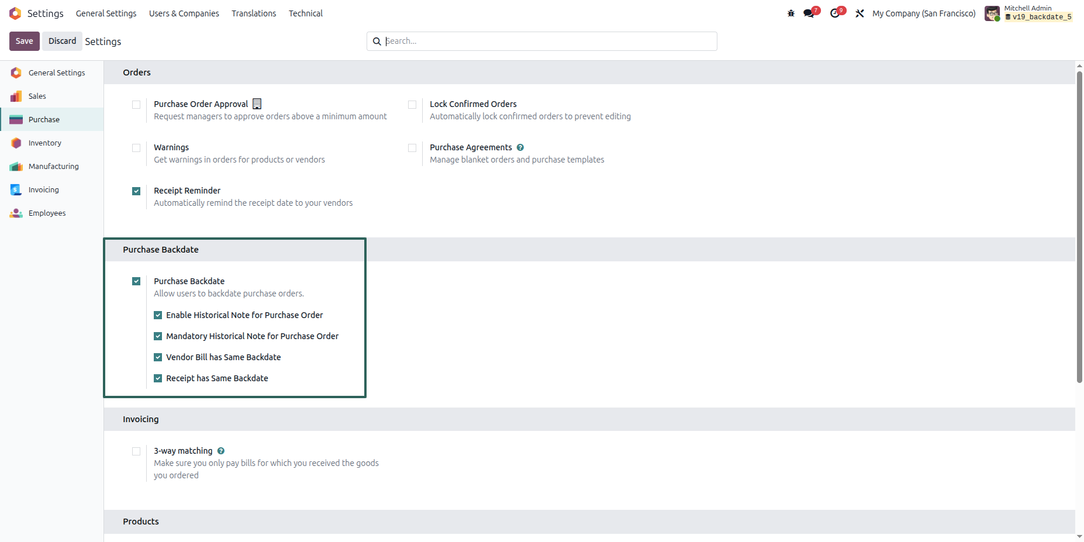Open the Translations menu
Screen dimensions: 1084x542
tap(254, 13)
